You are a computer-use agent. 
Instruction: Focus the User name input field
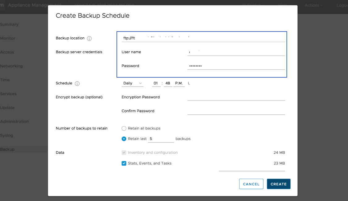tap(236, 52)
